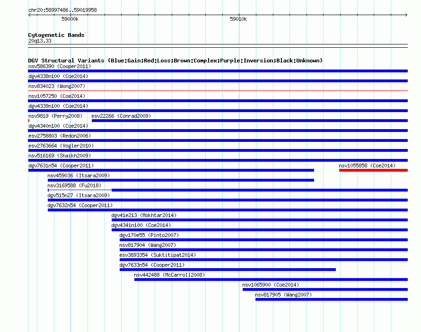Screen dimensions: 421x332
Task: Click the dgv7631n54 (Cooper2011) label
Action: (61, 166)
